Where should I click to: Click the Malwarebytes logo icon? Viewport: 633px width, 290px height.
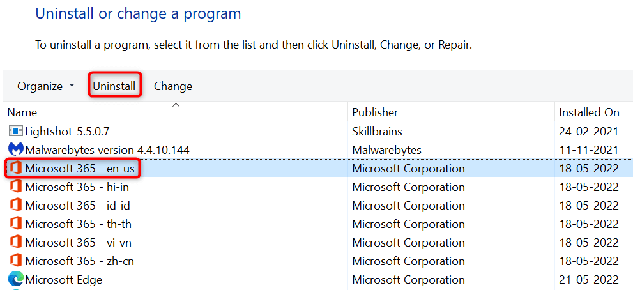(16, 150)
